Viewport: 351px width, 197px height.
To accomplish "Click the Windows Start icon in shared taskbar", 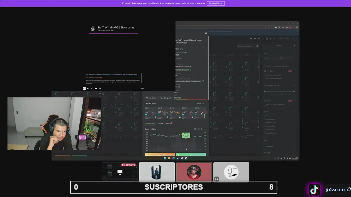I will point(165,158).
